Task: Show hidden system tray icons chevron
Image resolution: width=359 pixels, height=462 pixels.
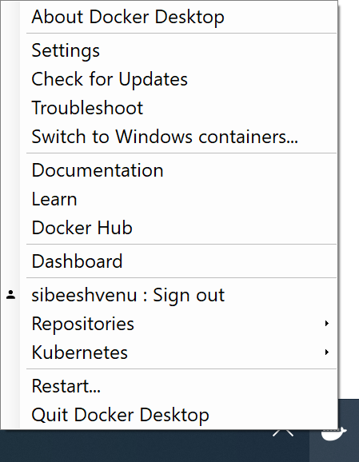Action: pyautogui.click(x=283, y=432)
